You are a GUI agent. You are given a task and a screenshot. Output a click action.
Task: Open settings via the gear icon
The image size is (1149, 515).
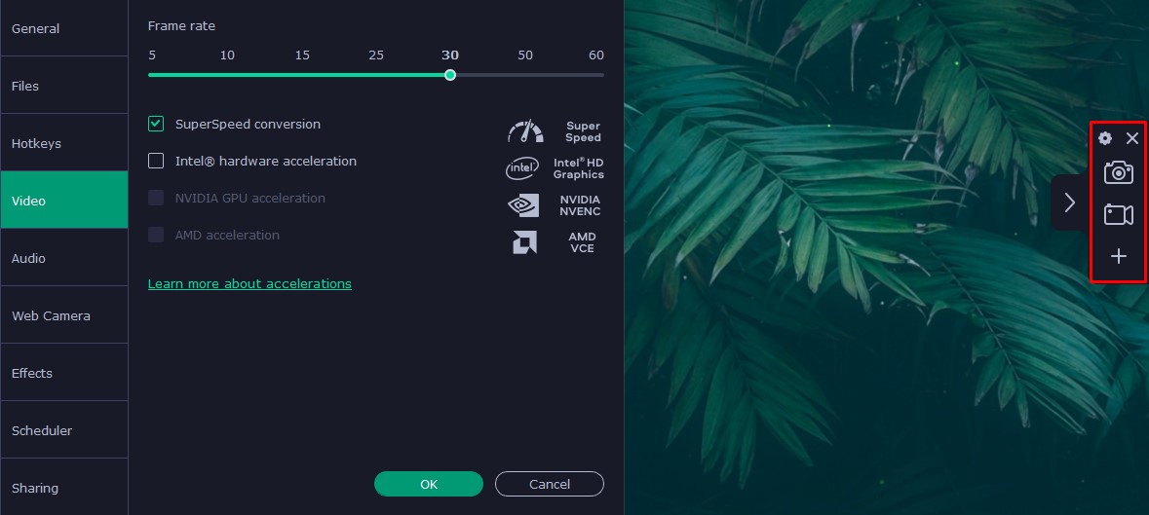coord(1105,138)
